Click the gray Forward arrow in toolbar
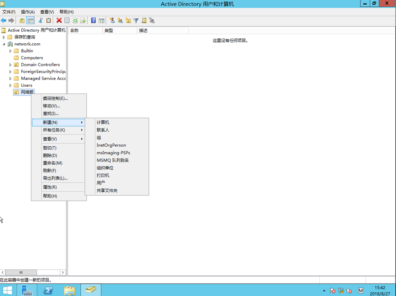Image resolution: width=396 pixels, height=296 pixels. pyautogui.click(x=11, y=21)
